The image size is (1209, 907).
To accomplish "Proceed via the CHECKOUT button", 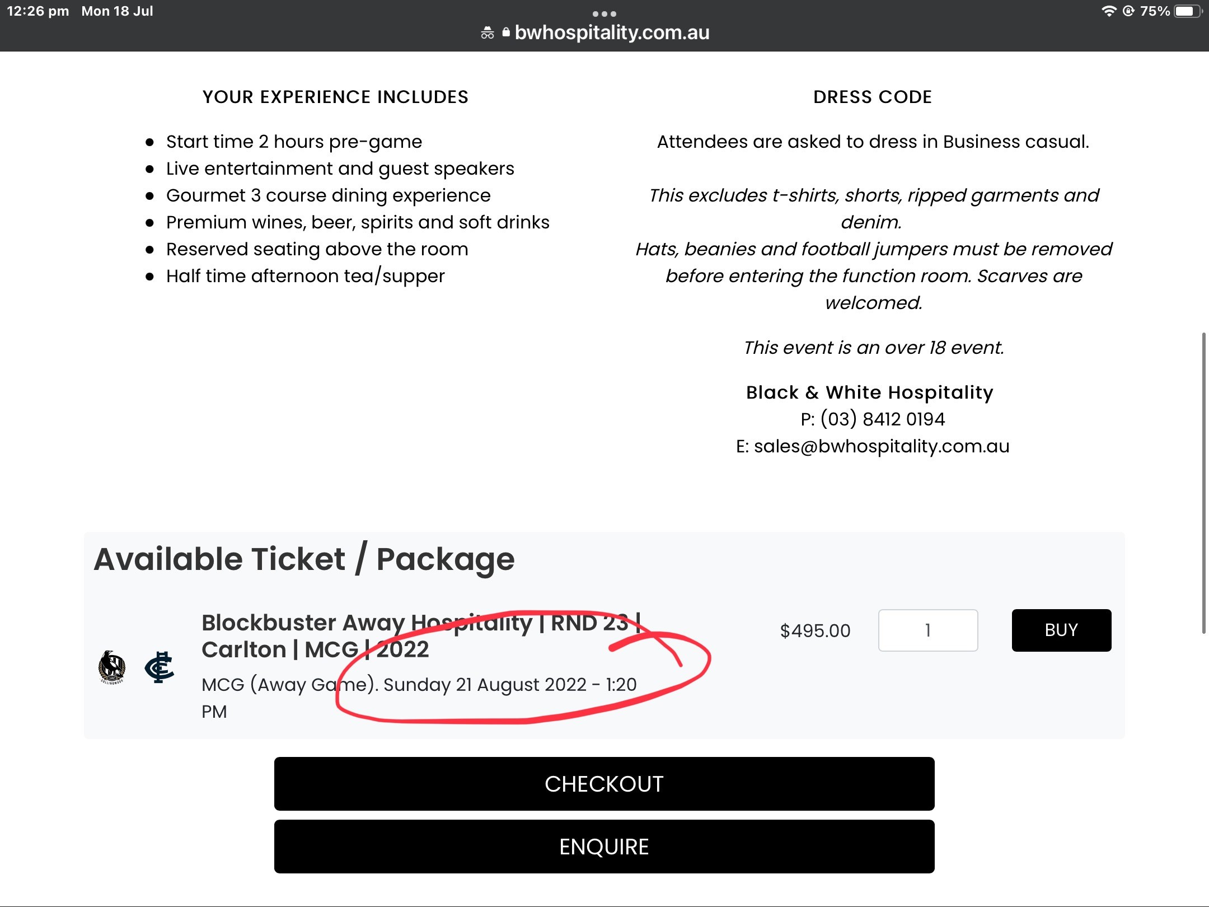I will coord(604,784).
